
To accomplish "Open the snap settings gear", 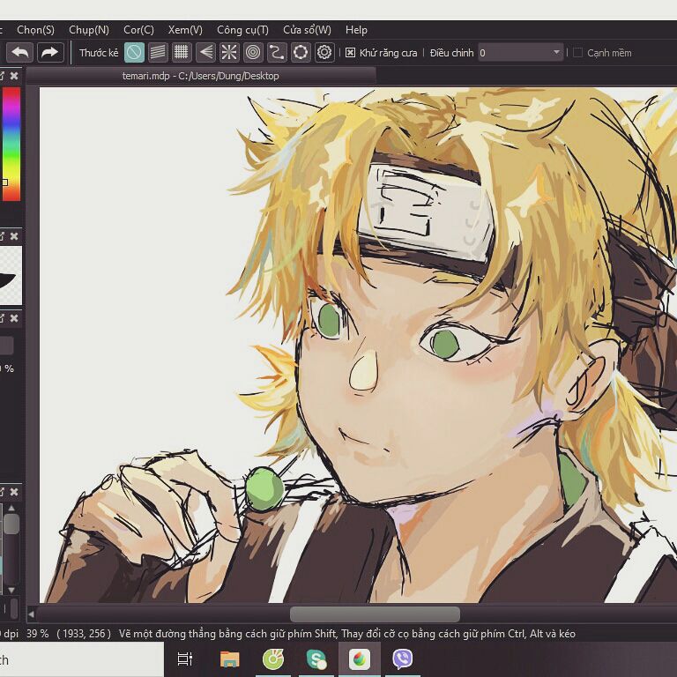I will coord(324,53).
